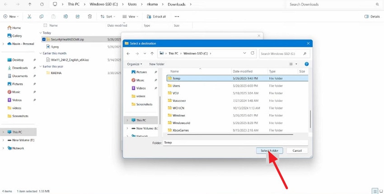Click dialog Up arrow button

[152, 54]
